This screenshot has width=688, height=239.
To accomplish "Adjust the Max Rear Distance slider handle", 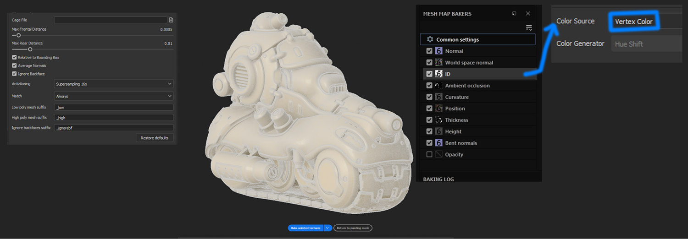I will (30, 49).
